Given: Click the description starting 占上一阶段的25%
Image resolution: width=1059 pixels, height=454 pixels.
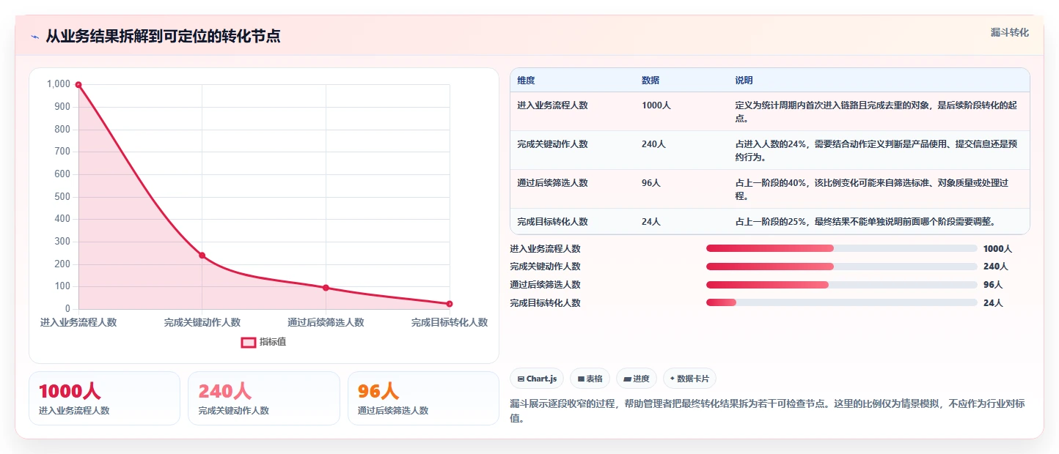Looking at the screenshot, I should pyautogui.click(x=865, y=222).
